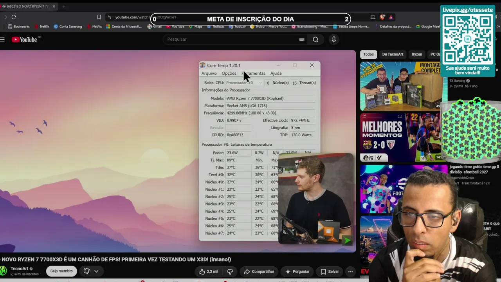Click model text AMD Ryzen 7 7700X3D
Image resolution: width=501 pixels, height=282 pixels.
(x=255, y=98)
